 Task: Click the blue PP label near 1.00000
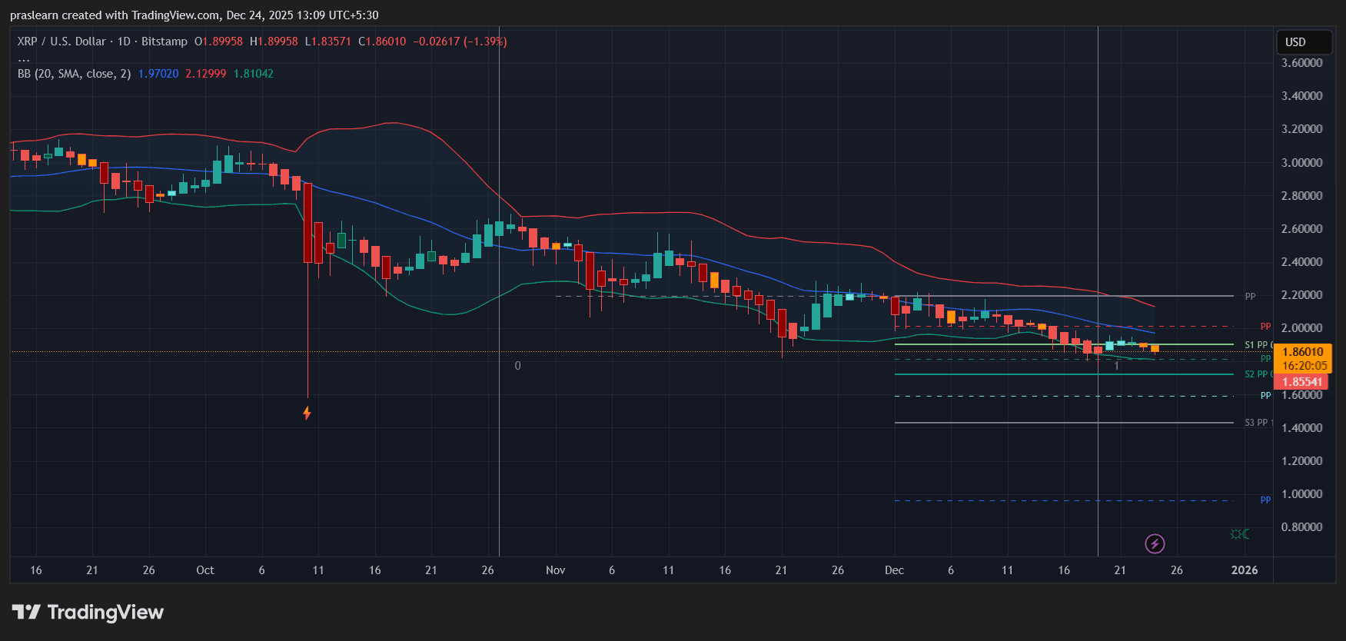pos(1265,500)
